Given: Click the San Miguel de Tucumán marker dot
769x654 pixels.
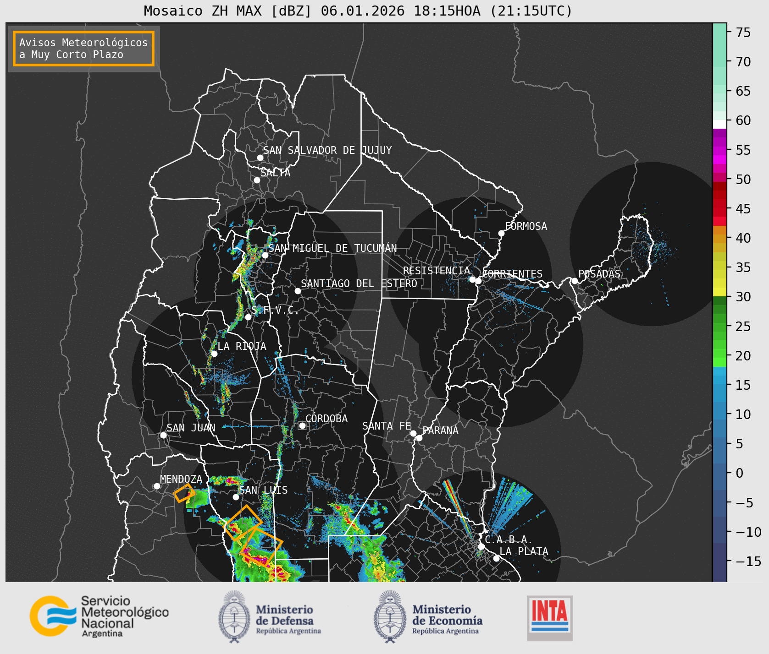Looking at the screenshot, I should (x=265, y=255).
